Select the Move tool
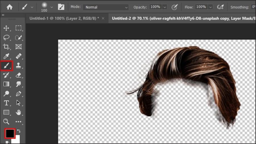This screenshot has width=256, height=144. pos(6,28)
